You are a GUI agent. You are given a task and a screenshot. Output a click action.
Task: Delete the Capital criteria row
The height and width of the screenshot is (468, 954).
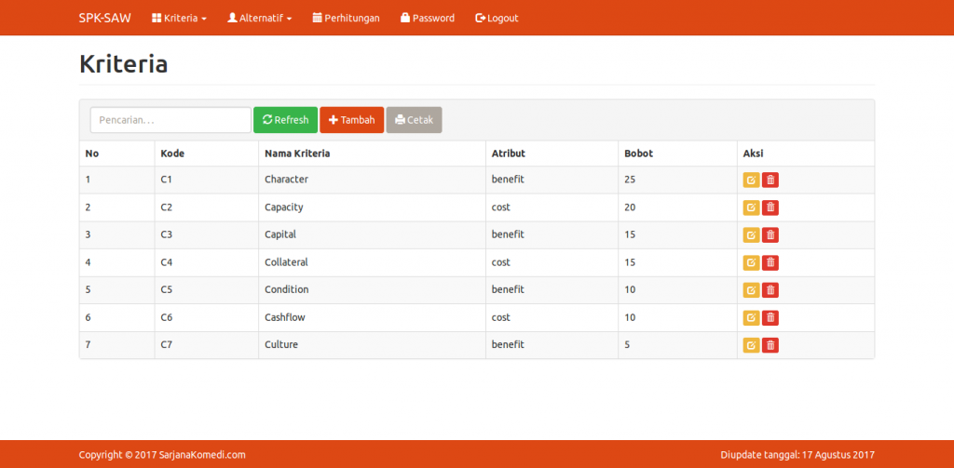tap(770, 235)
